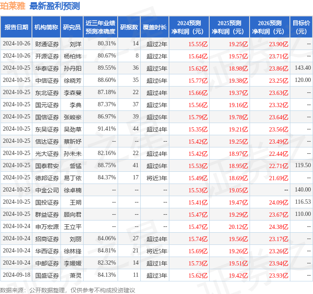Click the 2026 forecast 21.69亿
The image size is (313, 294).
coord(279,178)
